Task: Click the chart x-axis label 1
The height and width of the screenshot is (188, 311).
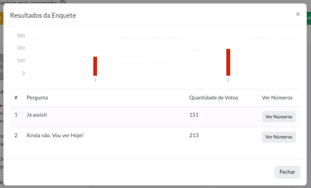Action: click(x=95, y=80)
